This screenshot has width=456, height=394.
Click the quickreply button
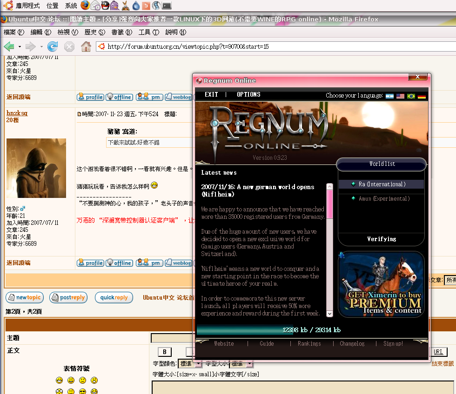[x=114, y=297]
